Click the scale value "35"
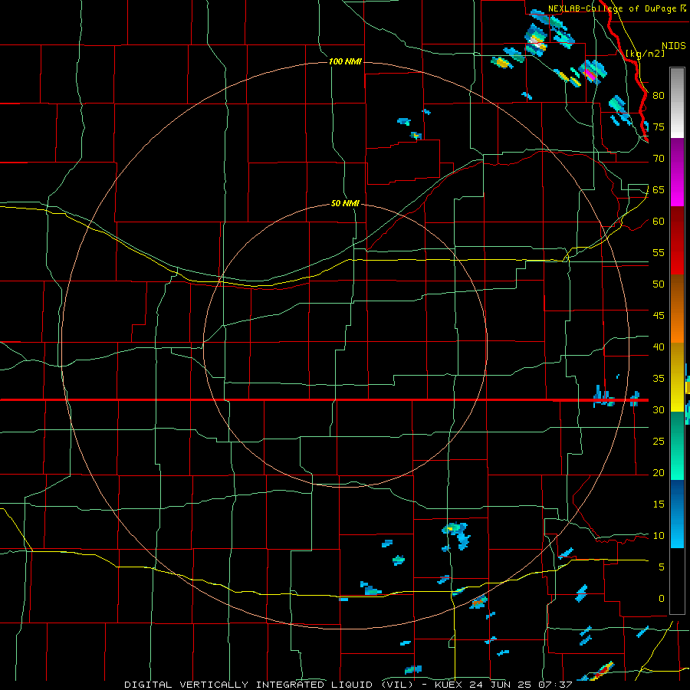This screenshot has height=690, width=690. [659, 379]
